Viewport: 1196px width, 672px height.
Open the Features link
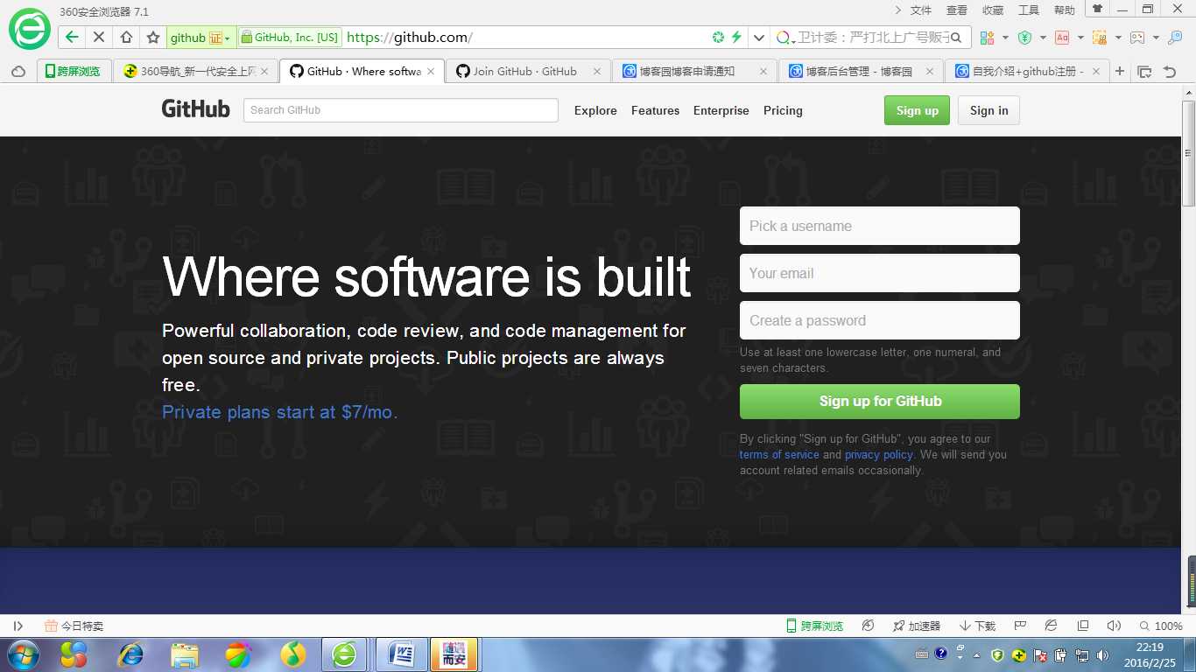tap(655, 110)
